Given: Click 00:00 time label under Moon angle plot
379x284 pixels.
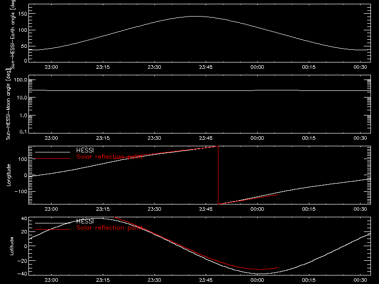Looking at the screenshot, I should [257, 138].
